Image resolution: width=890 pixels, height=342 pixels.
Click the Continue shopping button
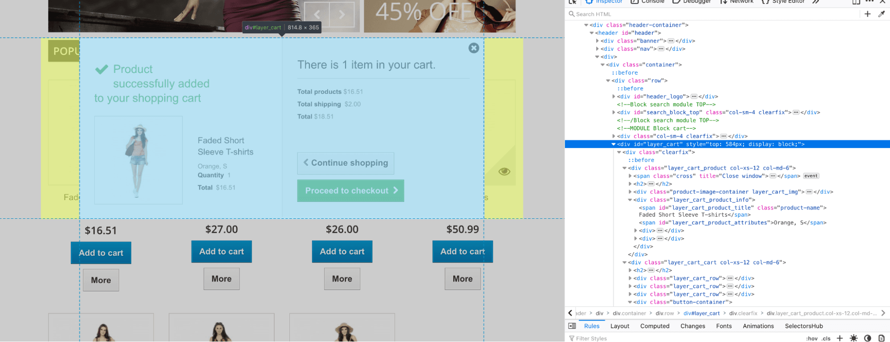tap(345, 163)
